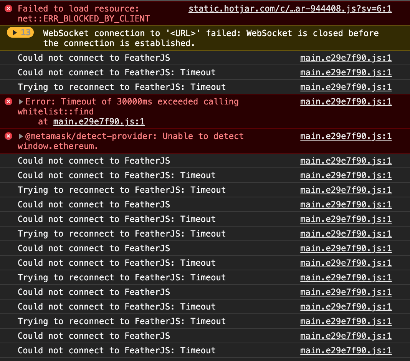Open source link at right of 'Error: Timeout of 30000ms' row

(x=346, y=102)
